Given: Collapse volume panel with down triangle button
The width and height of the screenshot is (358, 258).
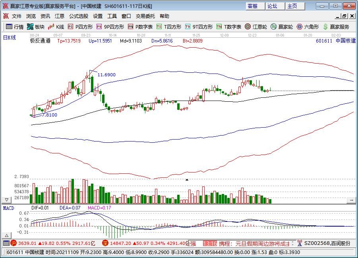Looking at the screenshot, I should point(7,200).
